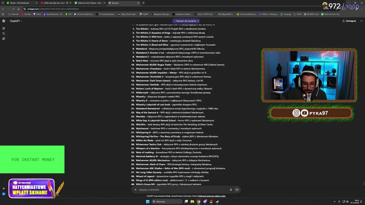
Task: Open Preferencje dotyczące plików cookie link
Action: tap(212, 196)
